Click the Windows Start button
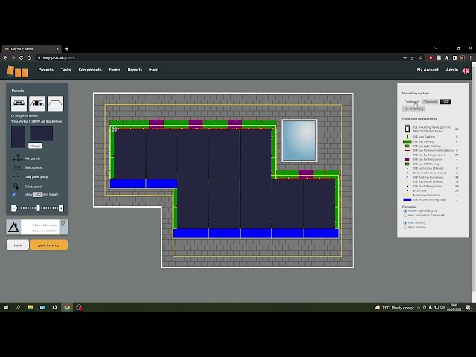Viewport: 476px width, 357px height. [x=6, y=307]
